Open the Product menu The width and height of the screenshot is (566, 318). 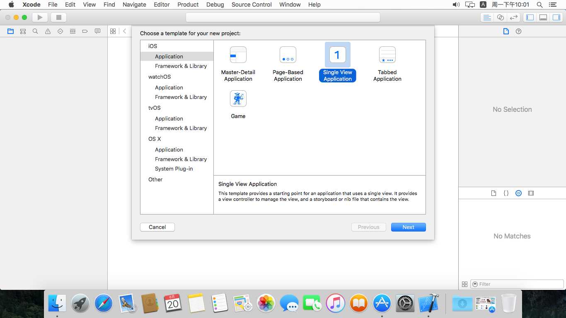tap(188, 5)
